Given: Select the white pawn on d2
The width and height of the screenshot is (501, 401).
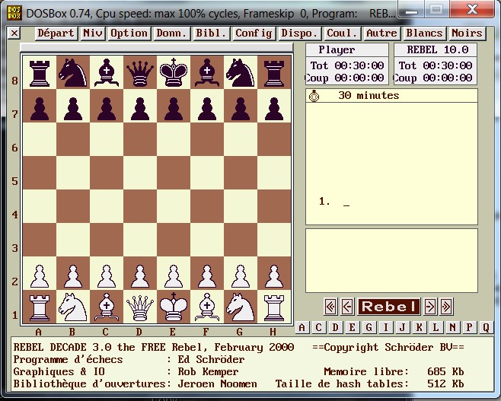Looking at the screenshot, I should 140,275.
